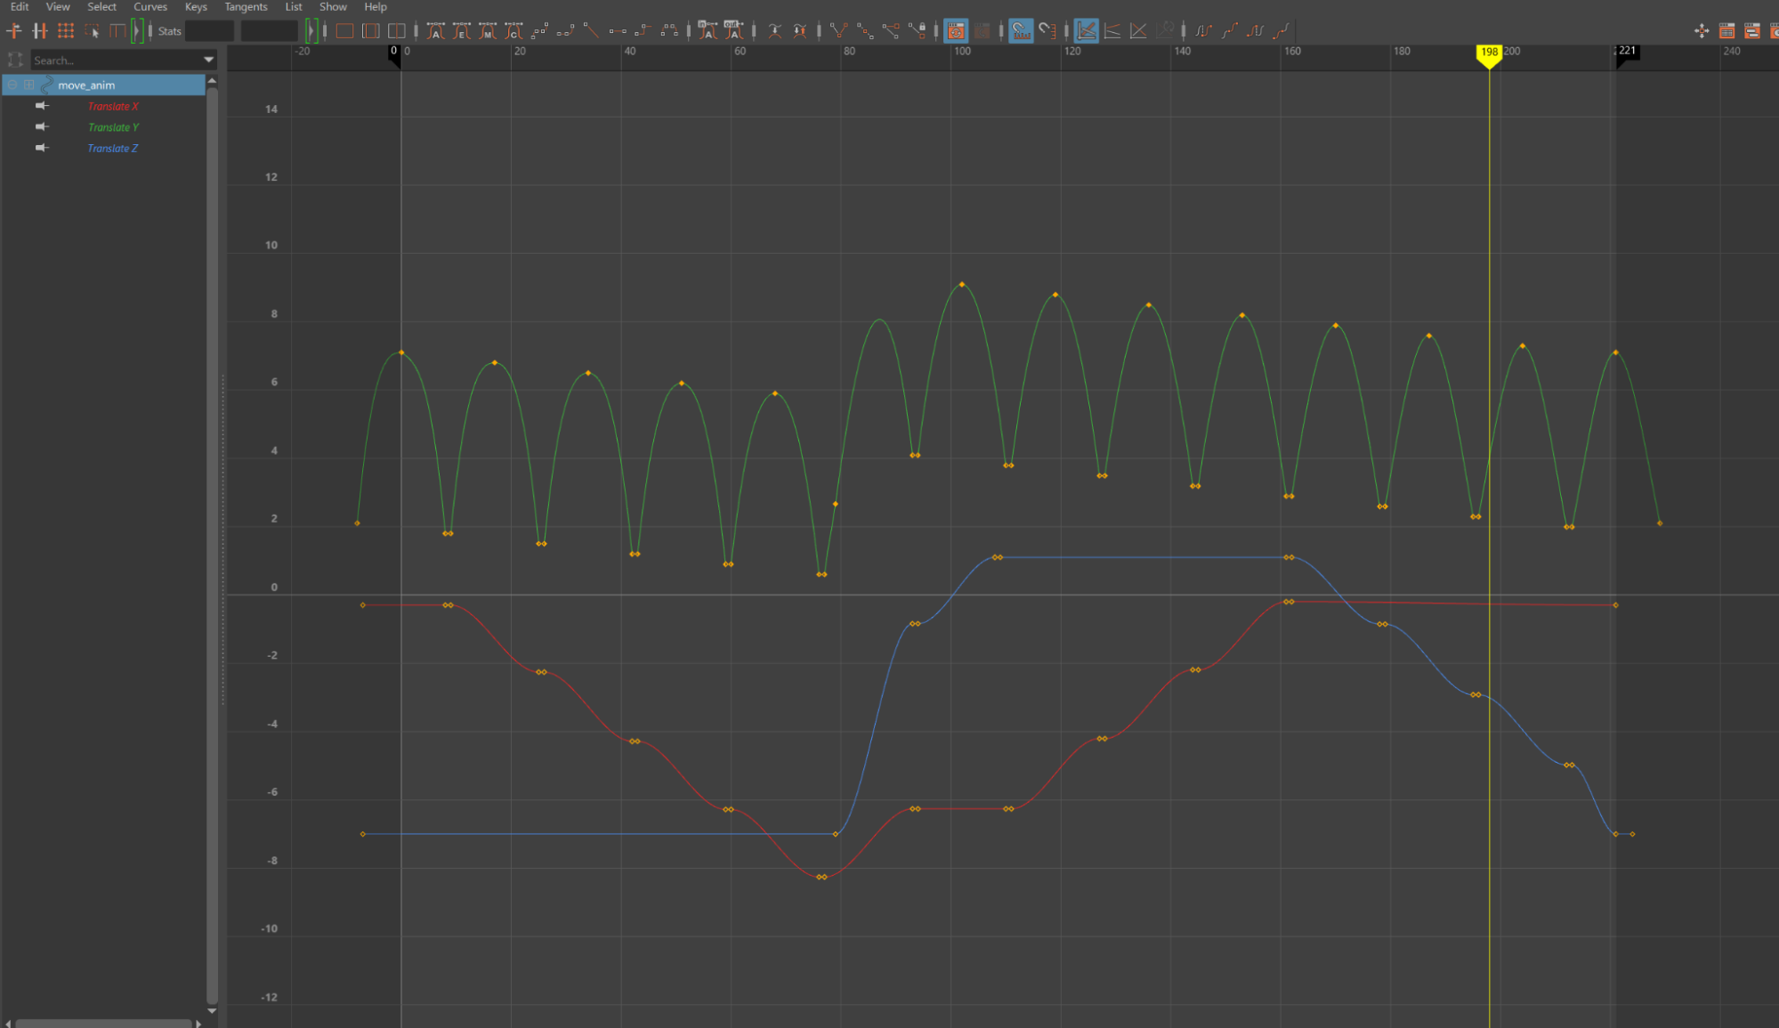
Task: Expand left green toolbar bracket handle
Action: pos(136,31)
